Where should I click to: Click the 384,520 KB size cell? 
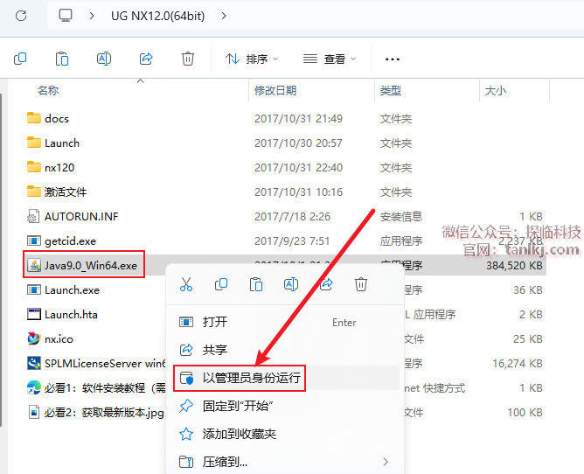click(x=514, y=265)
